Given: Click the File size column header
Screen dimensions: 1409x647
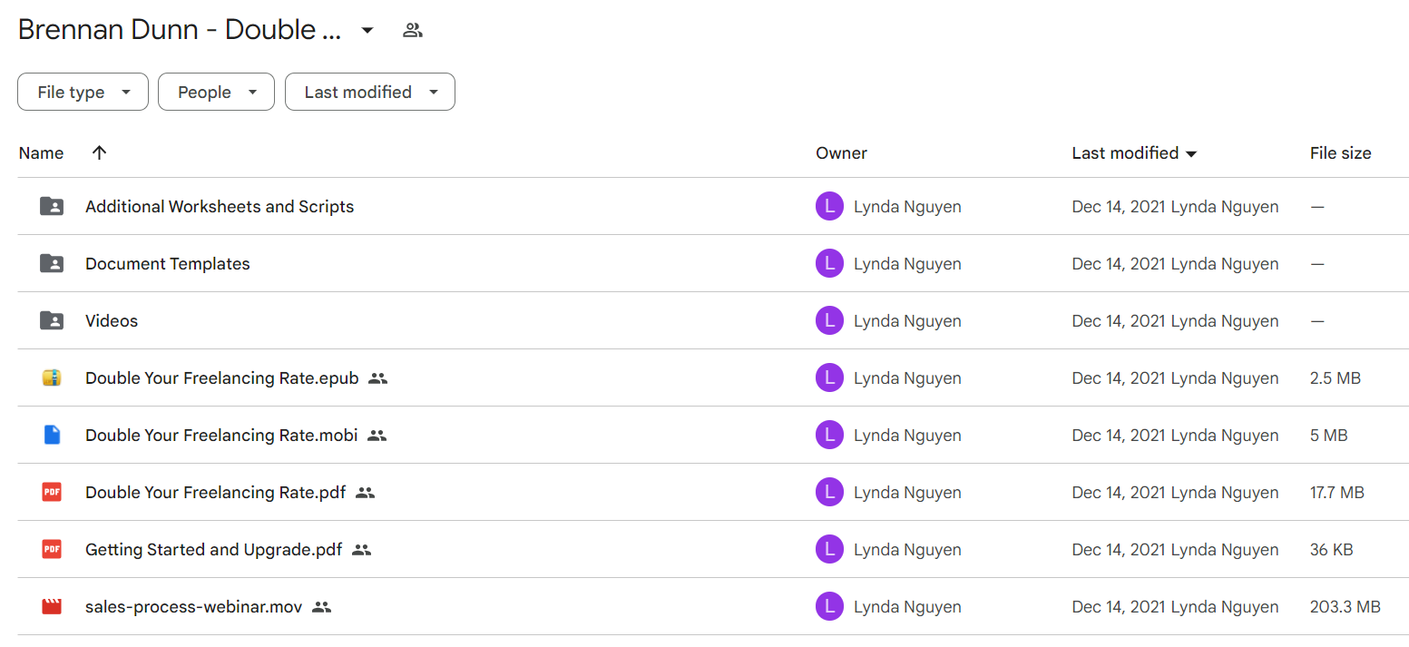Looking at the screenshot, I should pyautogui.click(x=1340, y=152).
